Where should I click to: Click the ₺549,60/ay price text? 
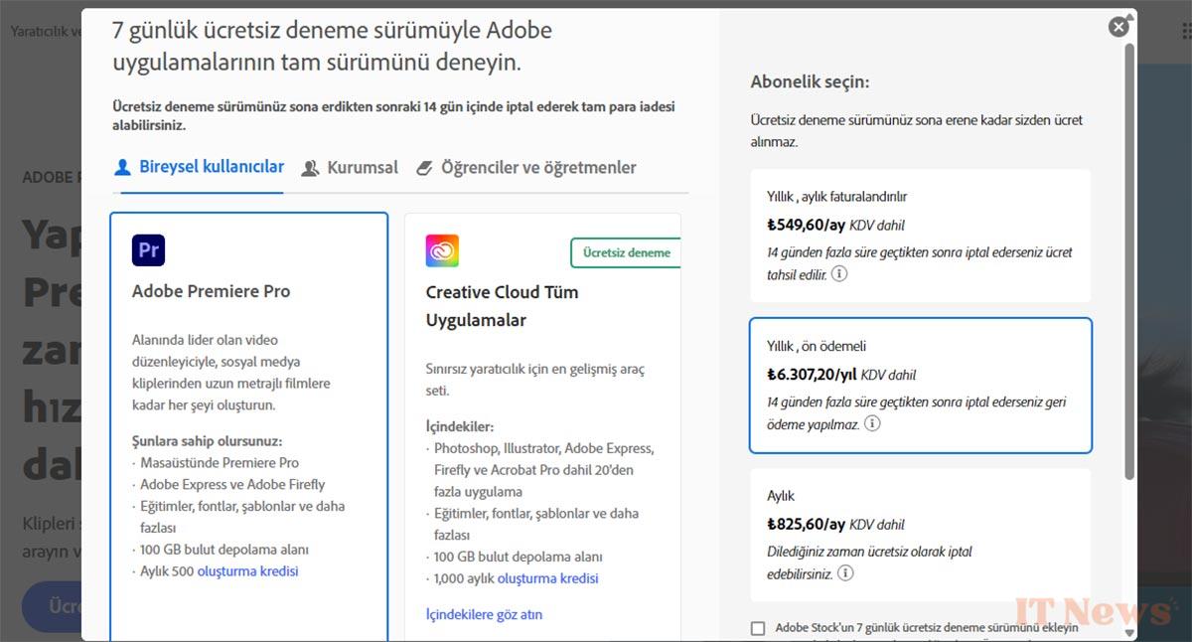coord(806,226)
